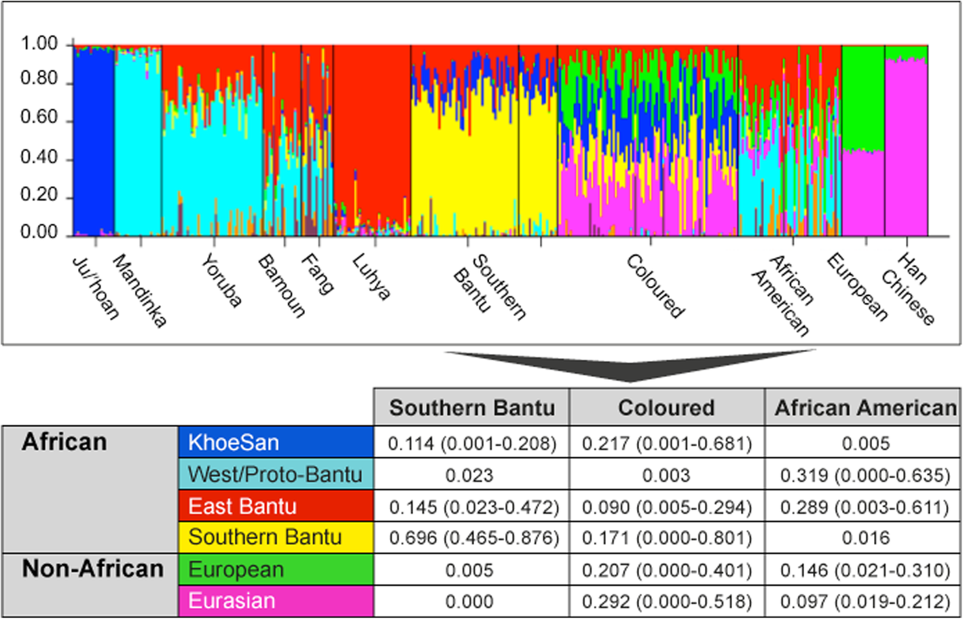963x619 pixels.
Task: Select cell 0.696 (0.465-0.876)
Action: point(471,538)
